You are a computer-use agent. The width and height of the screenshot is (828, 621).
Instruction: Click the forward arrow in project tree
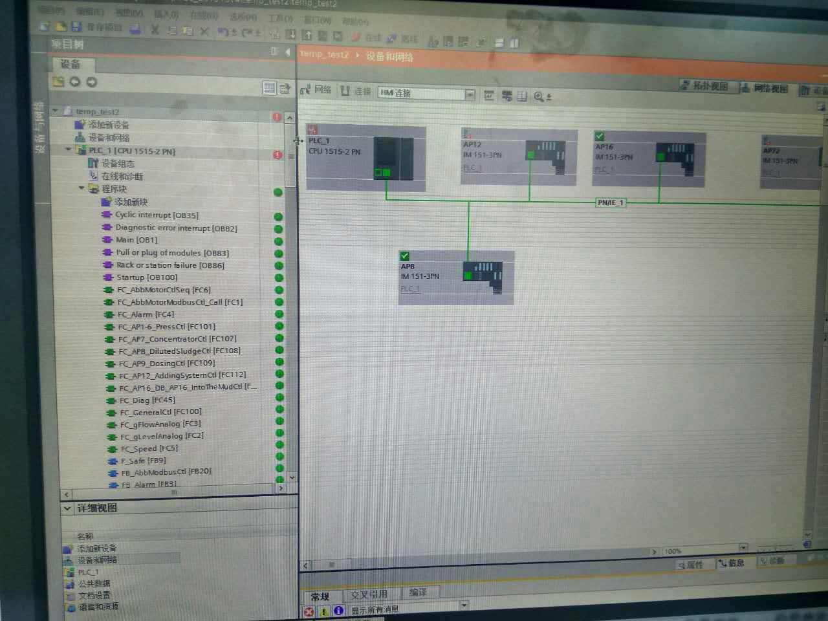pyautogui.click(x=91, y=82)
